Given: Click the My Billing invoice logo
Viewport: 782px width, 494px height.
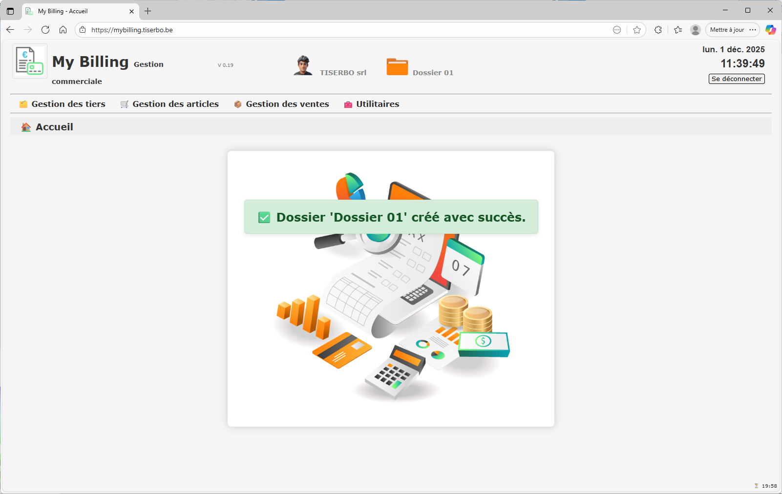Looking at the screenshot, I should coord(29,61).
